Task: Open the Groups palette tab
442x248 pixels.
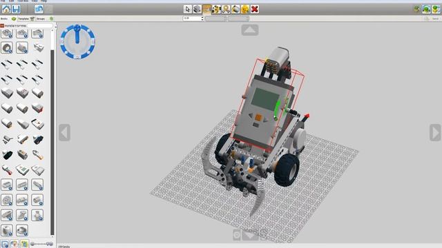Action: tap(44, 19)
